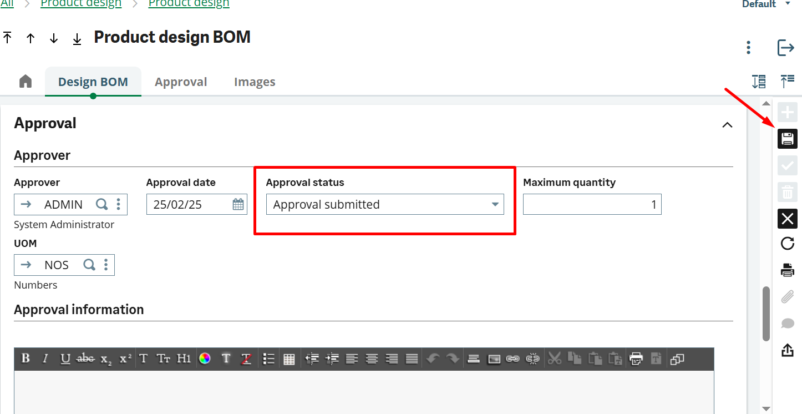The height and width of the screenshot is (414, 802).
Task: Click the scrollbar down arrow
Action: point(766,409)
